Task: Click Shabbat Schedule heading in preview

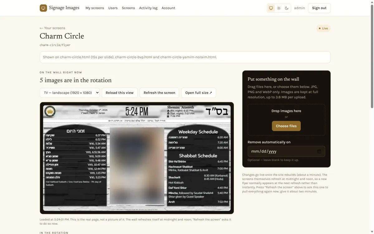Action: 198,156
